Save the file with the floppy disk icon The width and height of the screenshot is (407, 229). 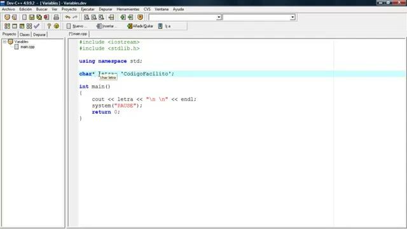click(x=31, y=17)
